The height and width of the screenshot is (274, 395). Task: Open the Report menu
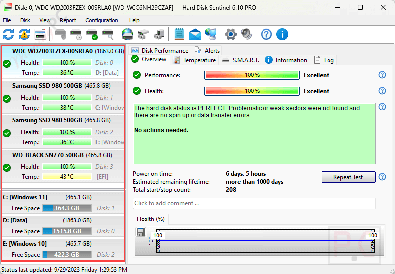[68, 20]
